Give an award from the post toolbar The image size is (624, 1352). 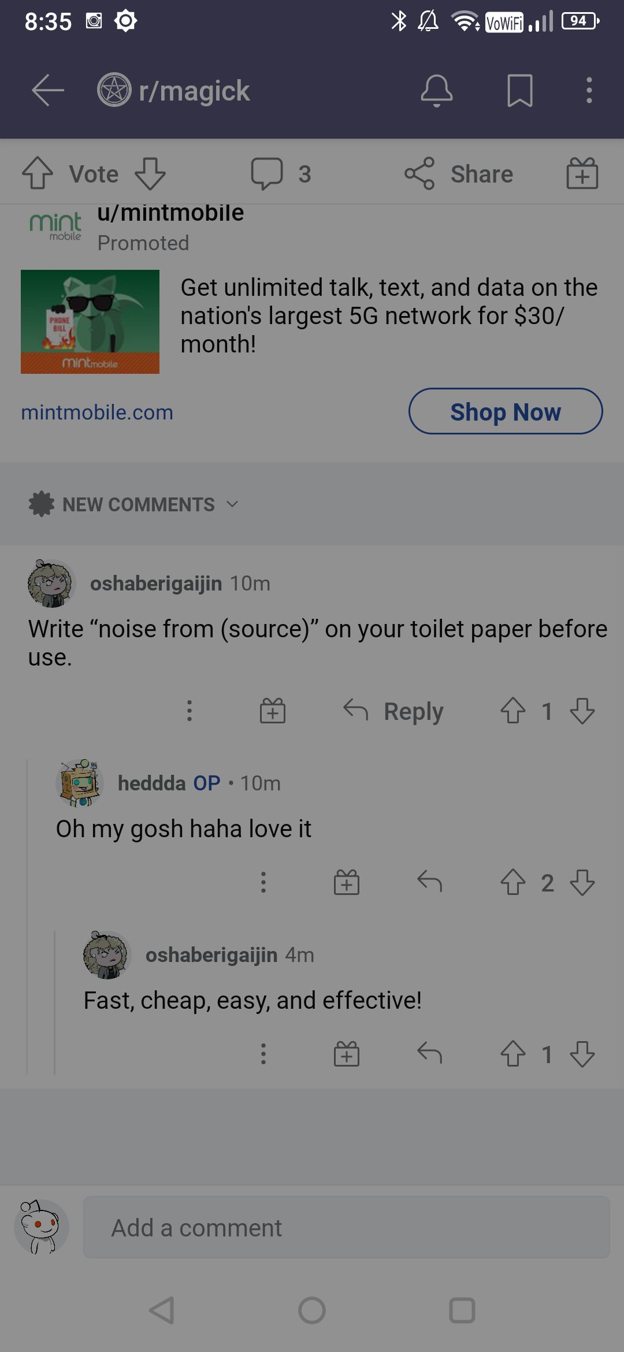pos(582,173)
